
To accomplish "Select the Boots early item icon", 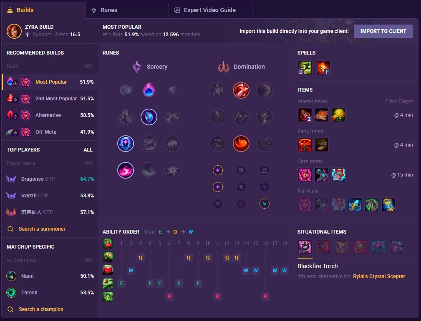I will point(321,145).
